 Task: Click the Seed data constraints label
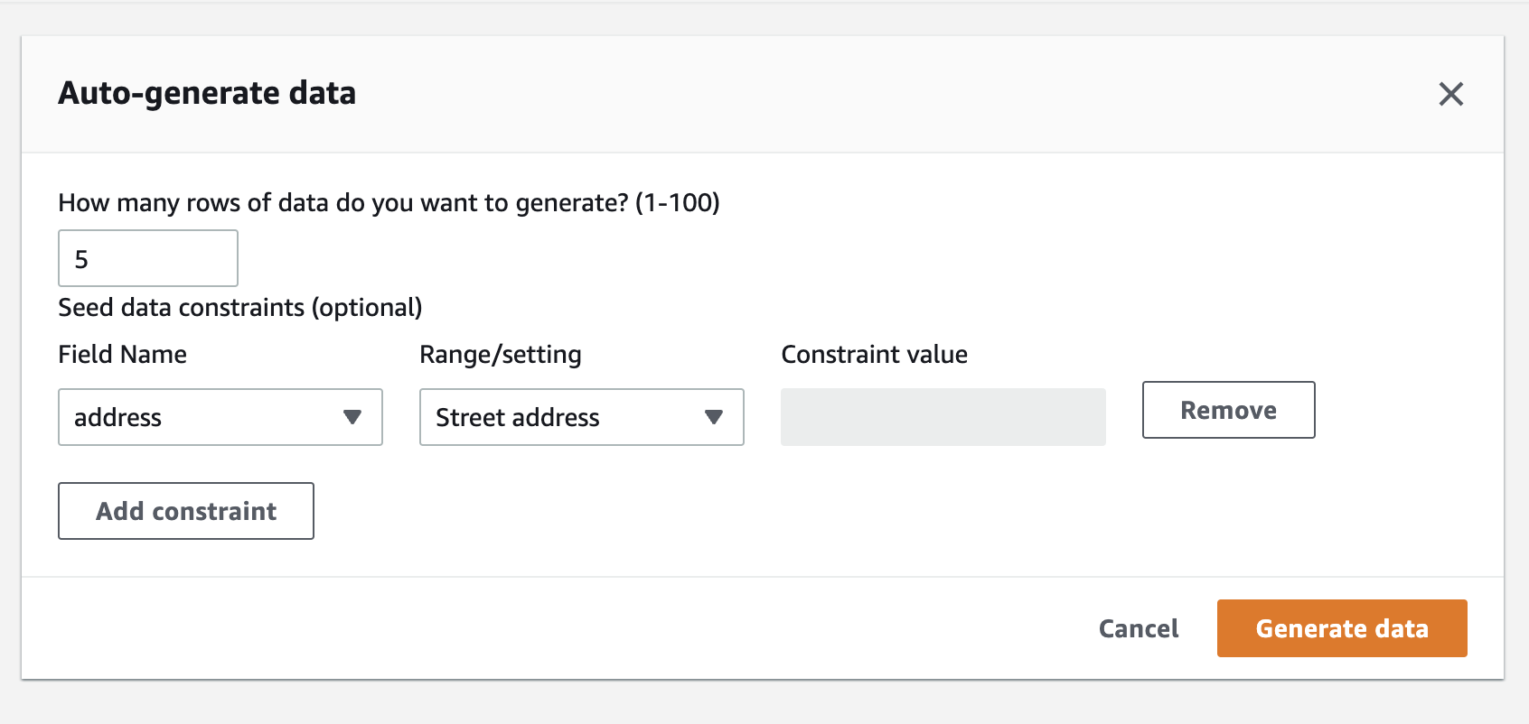239,308
